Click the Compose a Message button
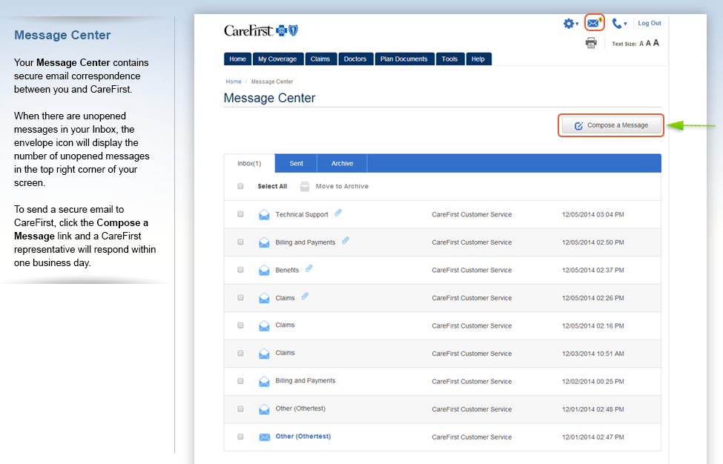Viewport: 723px width, 464px height. tap(611, 125)
